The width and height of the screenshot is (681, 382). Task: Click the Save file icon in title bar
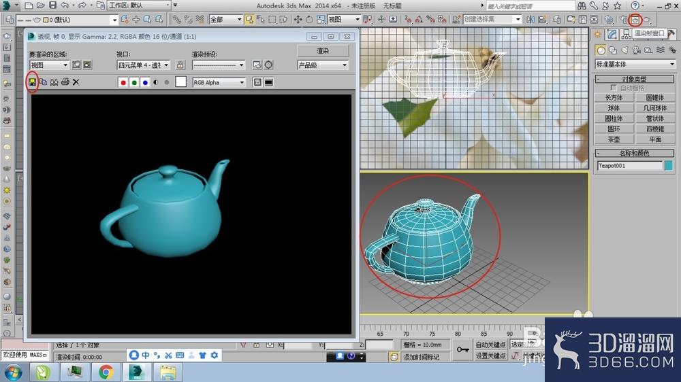52,5
